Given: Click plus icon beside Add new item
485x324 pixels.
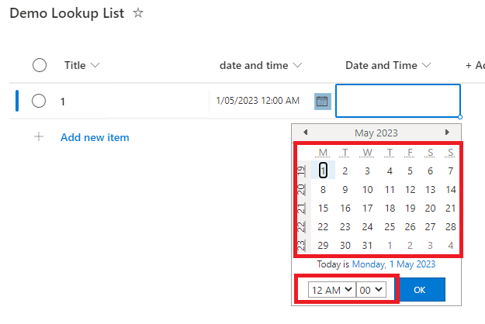Looking at the screenshot, I should (x=39, y=137).
